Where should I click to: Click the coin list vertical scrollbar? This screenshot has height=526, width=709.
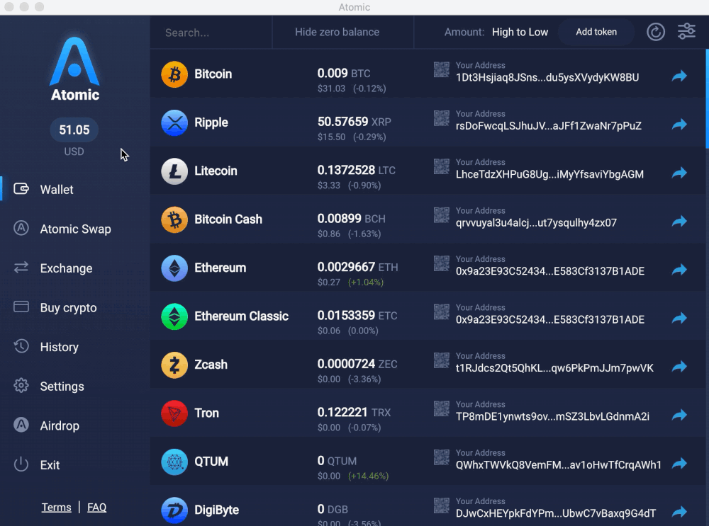(707, 98)
